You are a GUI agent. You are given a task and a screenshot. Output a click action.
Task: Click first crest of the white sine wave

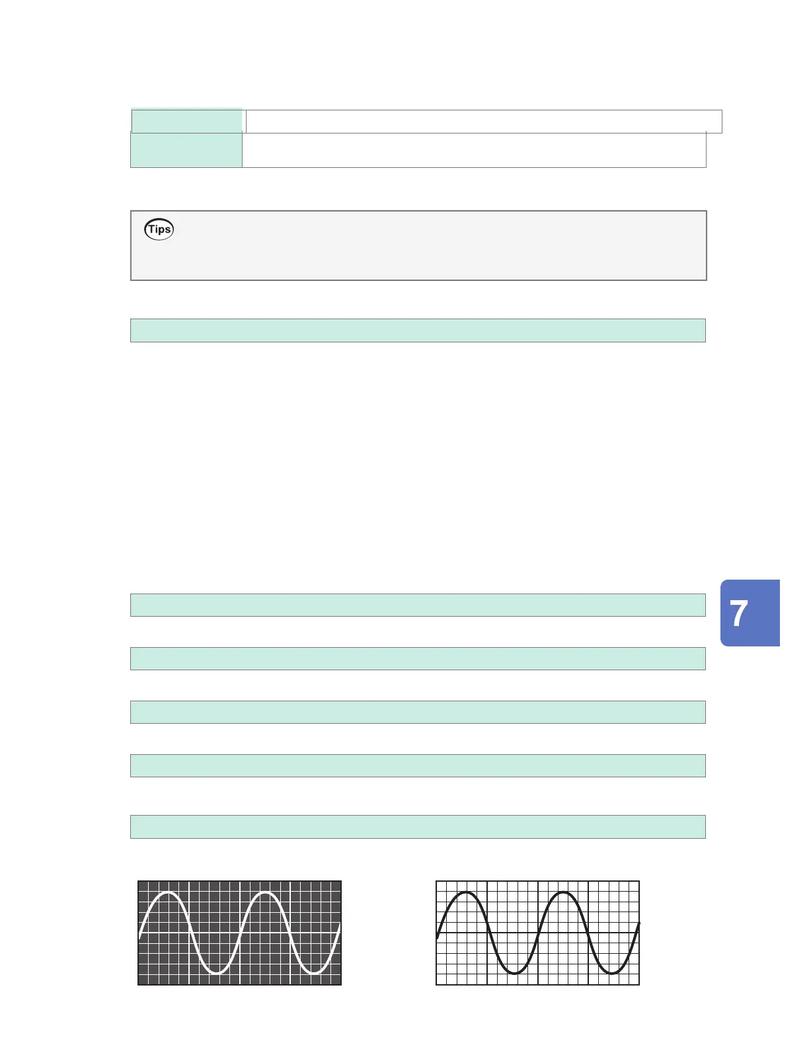tap(169, 893)
